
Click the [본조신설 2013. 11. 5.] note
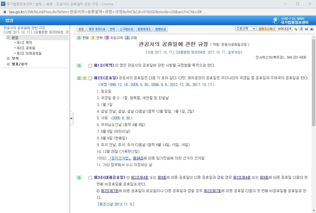116,204
